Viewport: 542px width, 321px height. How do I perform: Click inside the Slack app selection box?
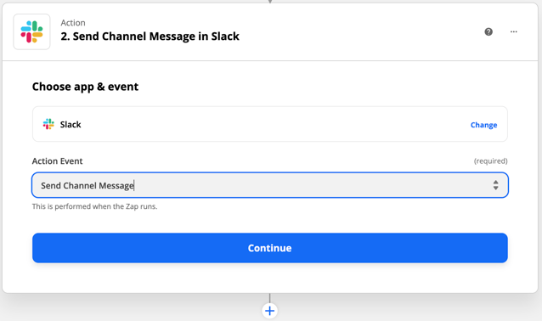(x=270, y=124)
